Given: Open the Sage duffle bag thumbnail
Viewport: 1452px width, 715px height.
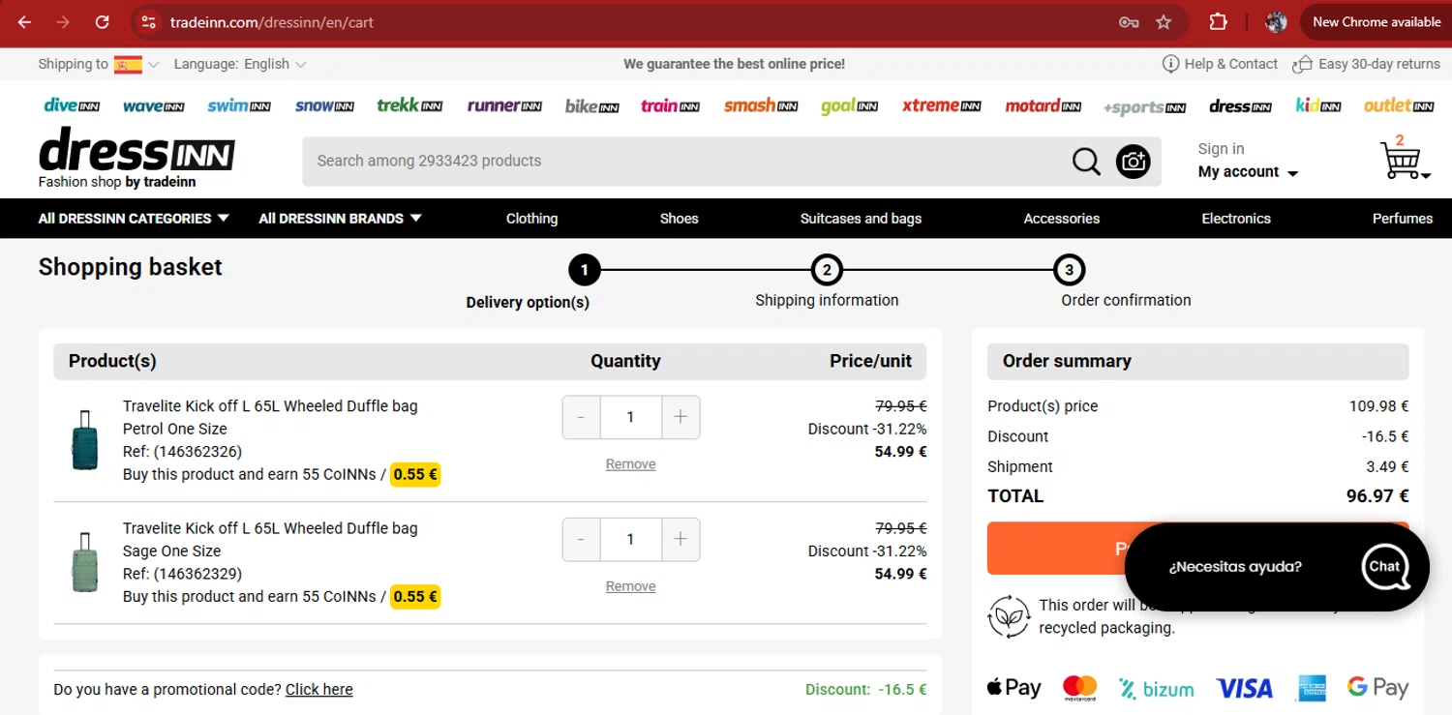Looking at the screenshot, I should point(85,562).
